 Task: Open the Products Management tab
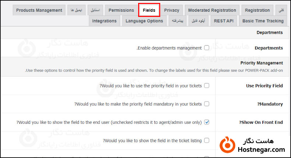39,10
